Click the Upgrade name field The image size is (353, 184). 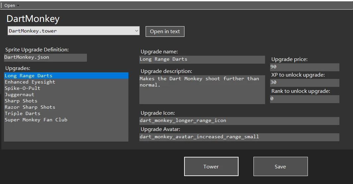(x=202, y=60)
